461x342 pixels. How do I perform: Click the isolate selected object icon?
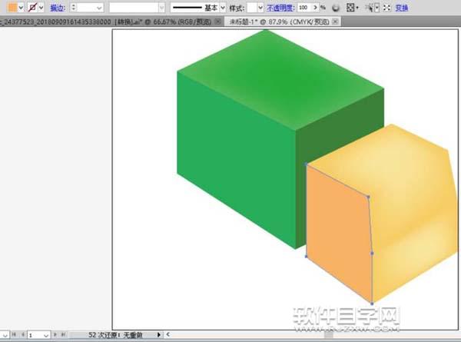click(x=387, y=8)
